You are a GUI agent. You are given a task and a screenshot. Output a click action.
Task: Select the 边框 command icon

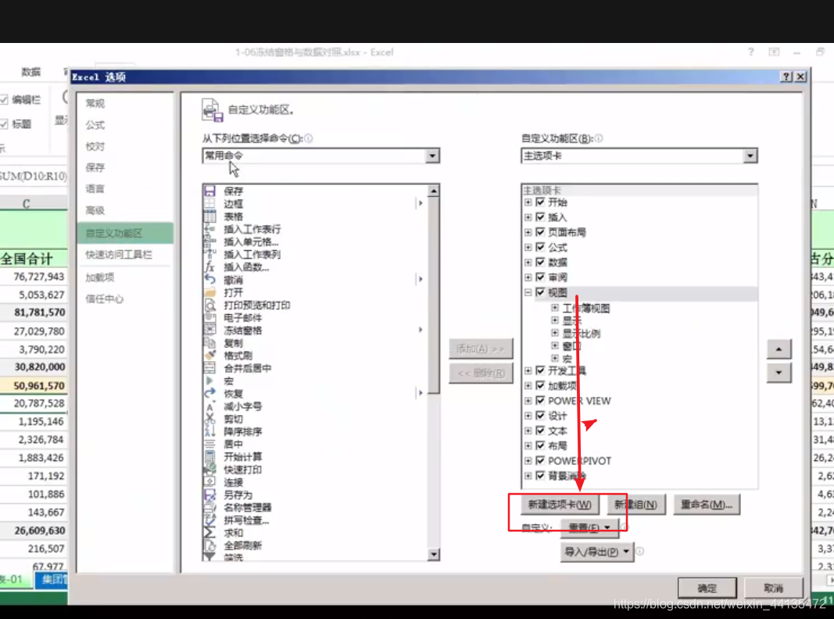point(210,204)
